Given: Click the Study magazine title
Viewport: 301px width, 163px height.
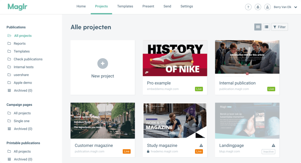Looking at the screenshot, I should click(x=162, y=145).
